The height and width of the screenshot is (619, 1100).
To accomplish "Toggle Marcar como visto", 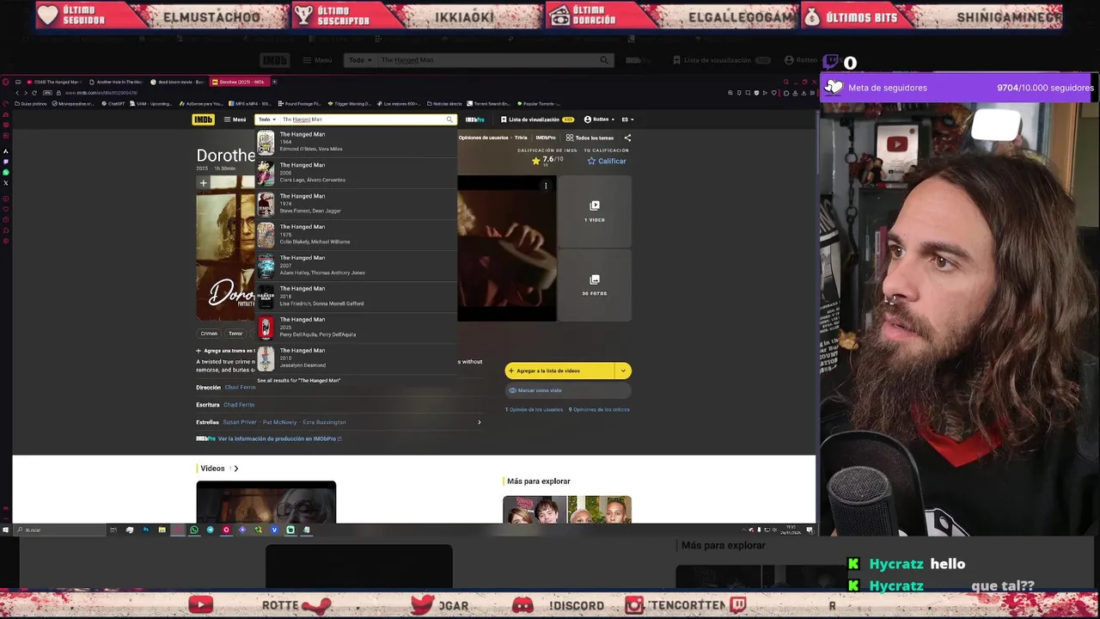I will pos(568,390).
